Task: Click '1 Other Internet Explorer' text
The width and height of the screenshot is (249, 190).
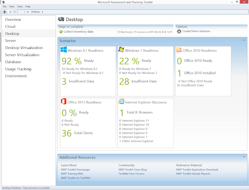Action: tap(136, 141)
